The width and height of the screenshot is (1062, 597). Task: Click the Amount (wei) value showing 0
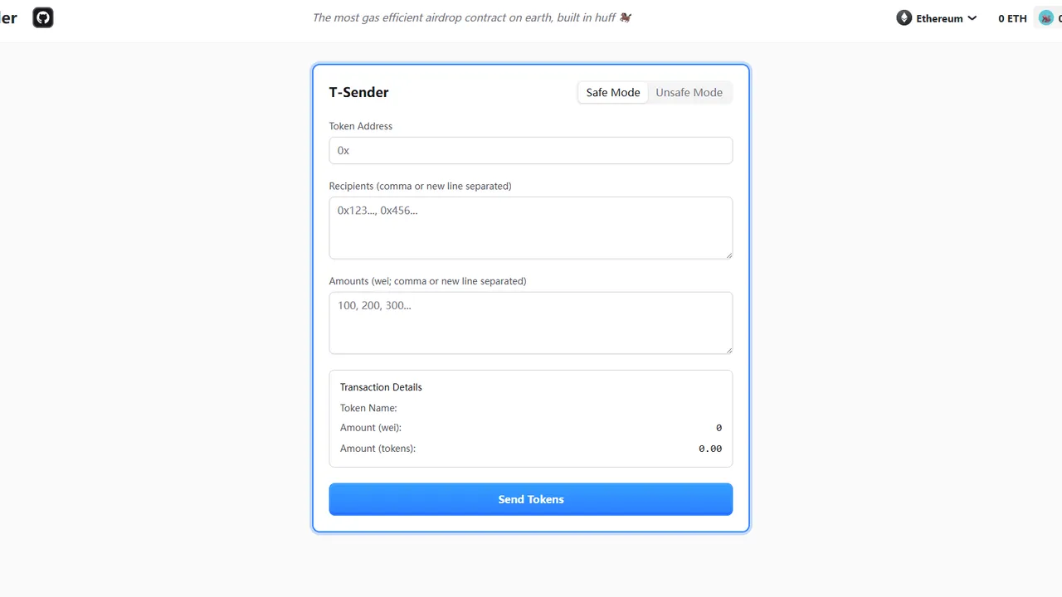(719, 427)
